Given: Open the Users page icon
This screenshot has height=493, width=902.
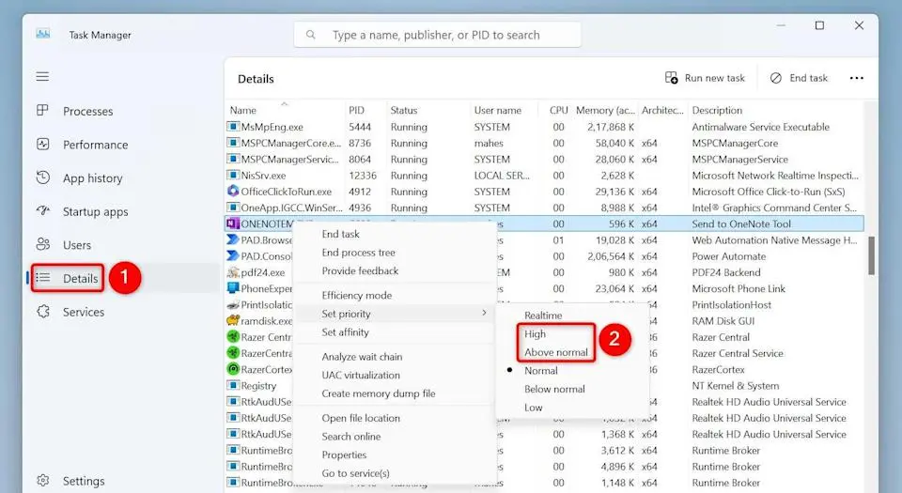Looking at the screenshot, I should 42,244.
